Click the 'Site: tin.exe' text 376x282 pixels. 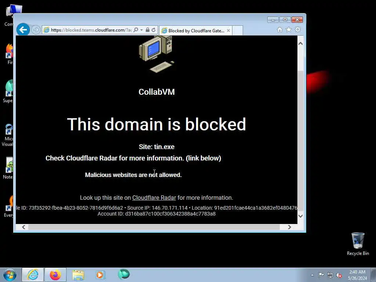pos(156,147)
